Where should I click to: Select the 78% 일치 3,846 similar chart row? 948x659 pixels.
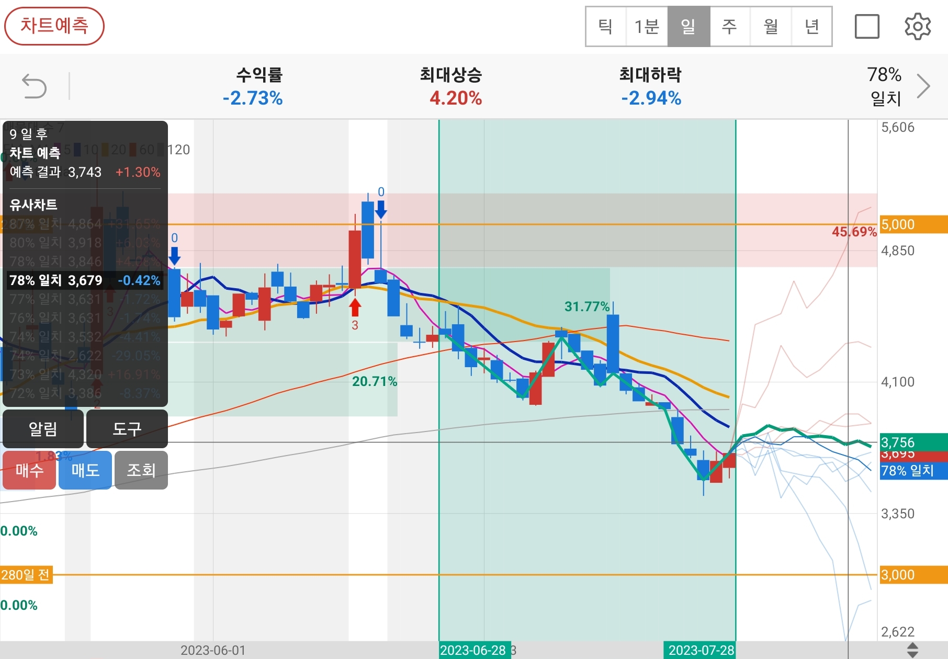[x=85, y=262]
